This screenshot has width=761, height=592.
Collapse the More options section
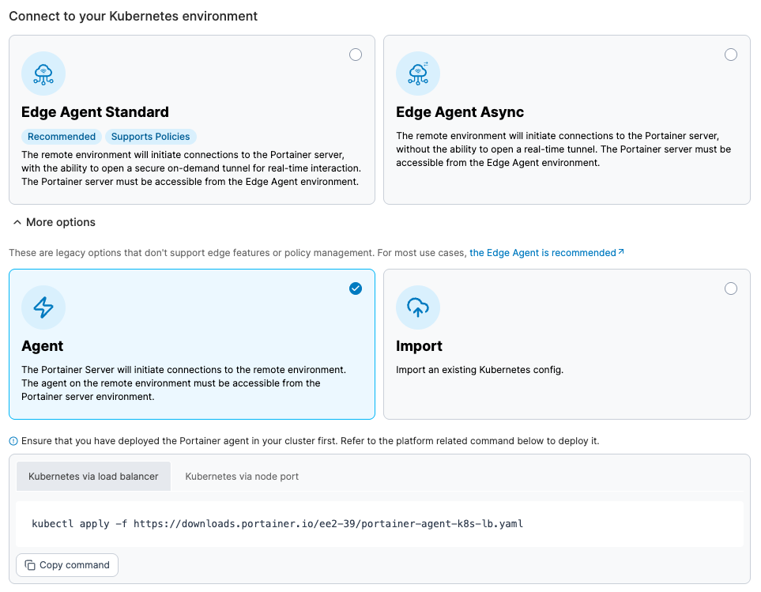tap(60, 223)
